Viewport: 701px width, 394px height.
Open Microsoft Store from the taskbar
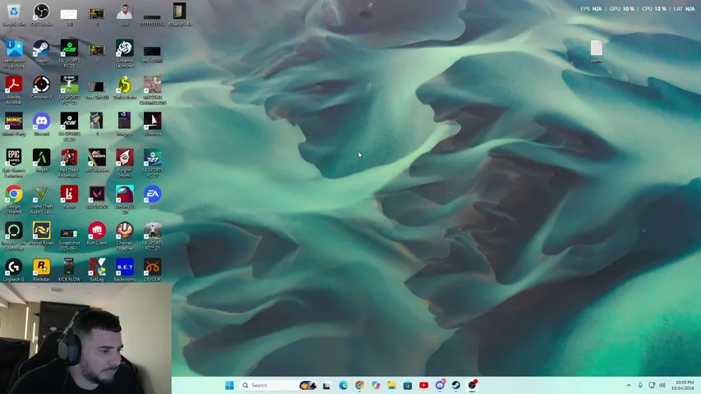(x=408, y=386)
